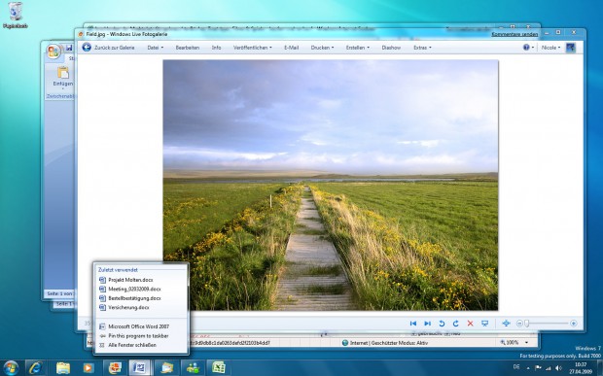Open the Erstellen dropdown menu
Viewport: 603px width, 376px height.
357,48
